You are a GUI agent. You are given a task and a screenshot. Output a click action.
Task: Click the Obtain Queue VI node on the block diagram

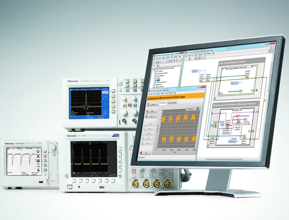[201, 80]
